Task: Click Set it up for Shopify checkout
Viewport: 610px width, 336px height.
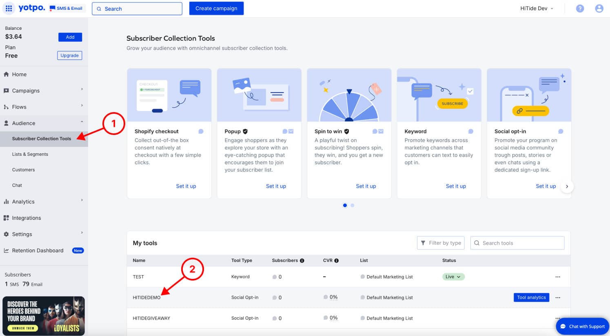Action: 186,186
